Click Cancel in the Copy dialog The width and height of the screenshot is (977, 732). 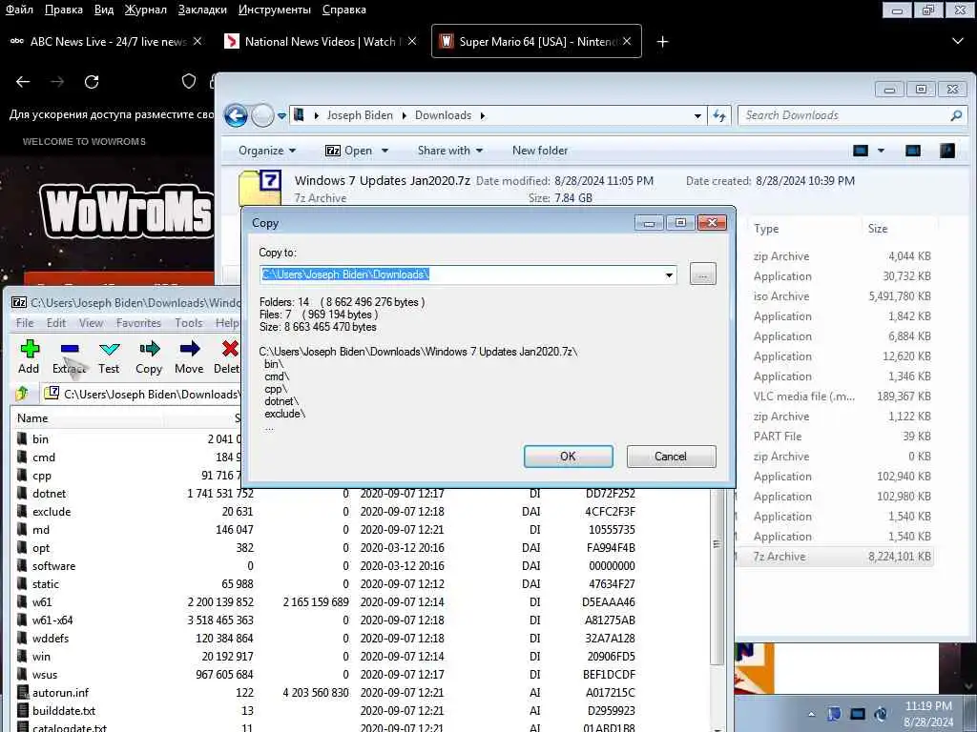671,457
